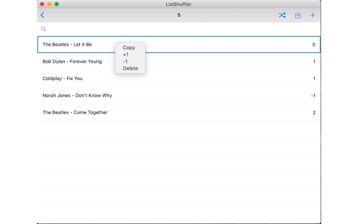
Task: Select The Beatles - Come Together row
Action: [179, 112]
